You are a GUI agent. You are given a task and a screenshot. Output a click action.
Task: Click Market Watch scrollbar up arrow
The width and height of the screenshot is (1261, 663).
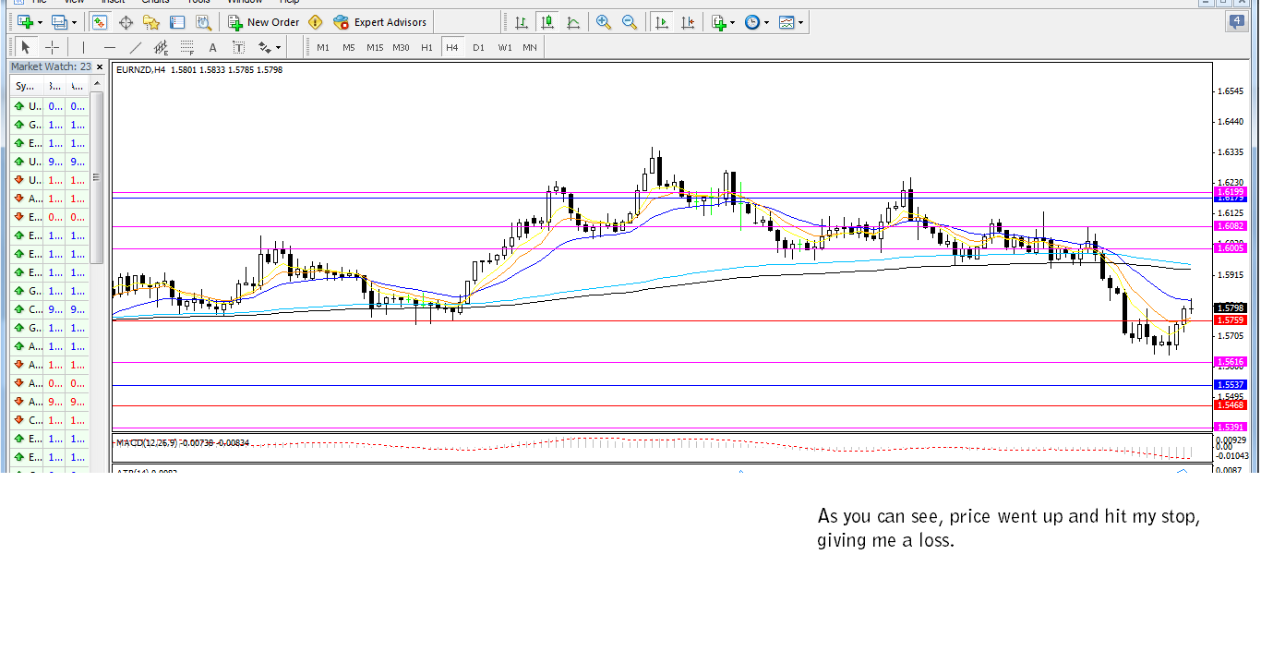click(96, 85)
